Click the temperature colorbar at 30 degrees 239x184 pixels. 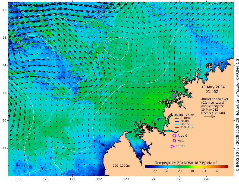192,167
